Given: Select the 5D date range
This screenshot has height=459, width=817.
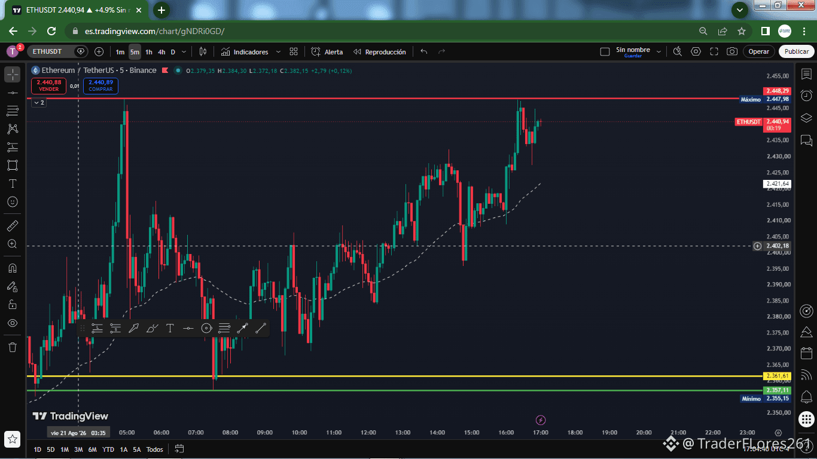Looking at the screenshot, I should coord(51,449).
